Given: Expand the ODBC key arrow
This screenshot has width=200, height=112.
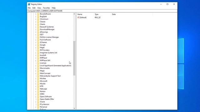Looking at the screenshot, I should click(36, 94).
